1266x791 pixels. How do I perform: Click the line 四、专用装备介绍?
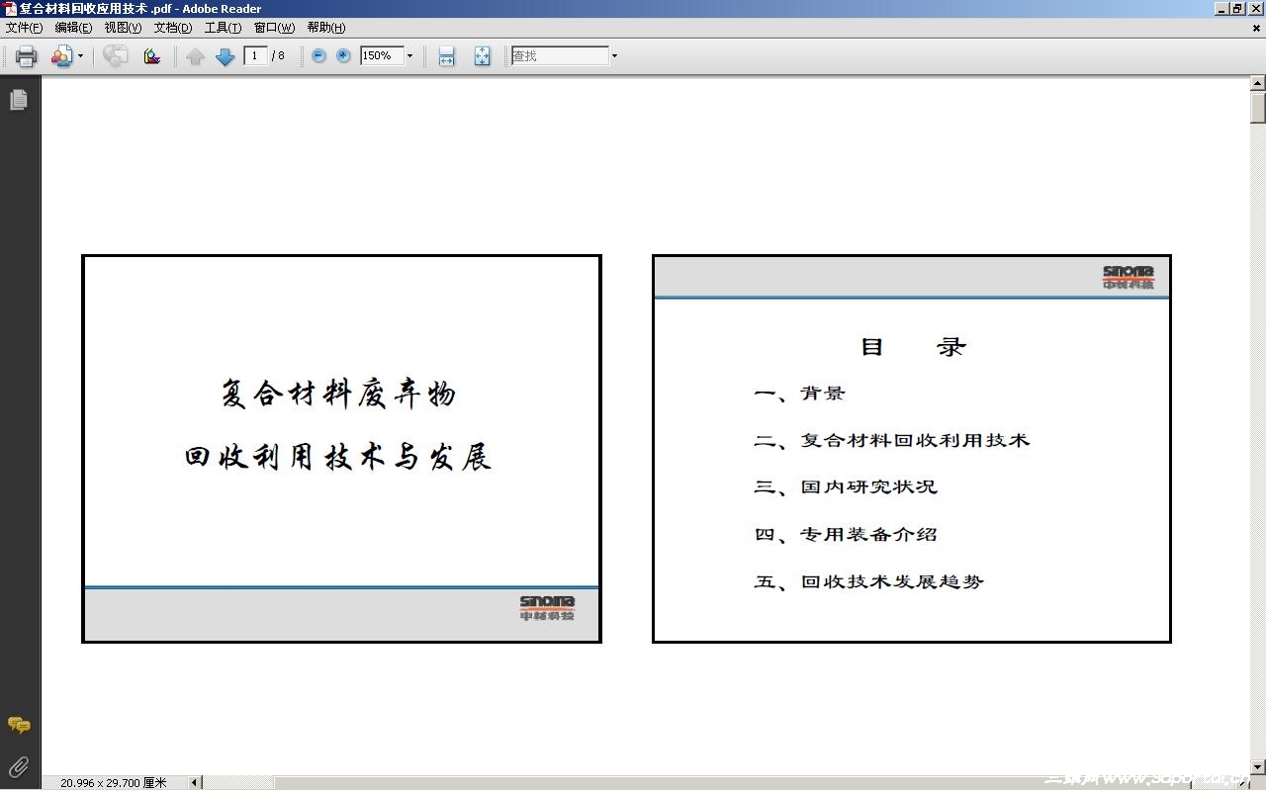coord(846,535)
